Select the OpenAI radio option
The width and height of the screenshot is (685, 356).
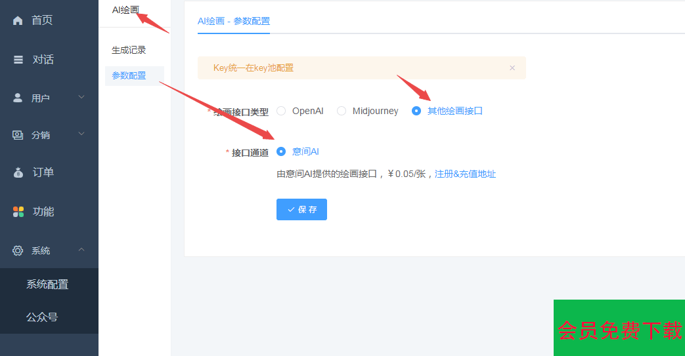pos(281,111)
